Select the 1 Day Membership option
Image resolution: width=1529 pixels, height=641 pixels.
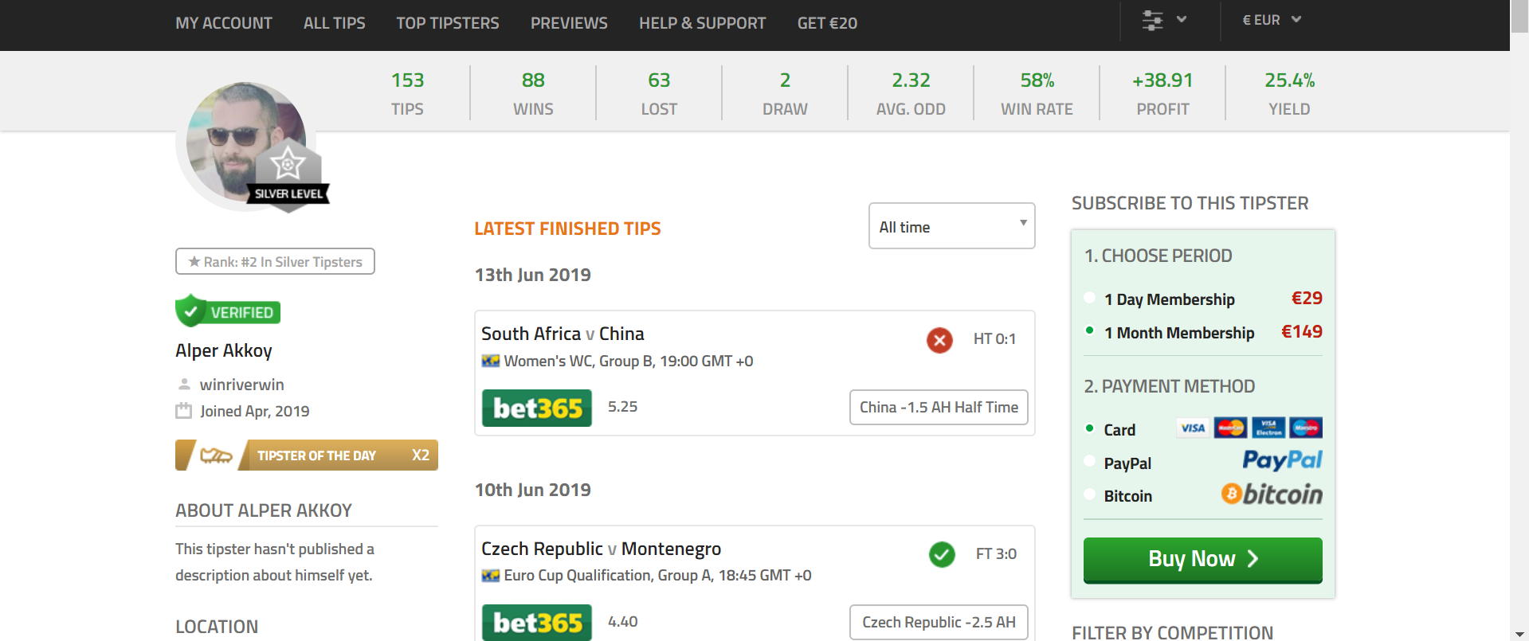point(1090,299)
